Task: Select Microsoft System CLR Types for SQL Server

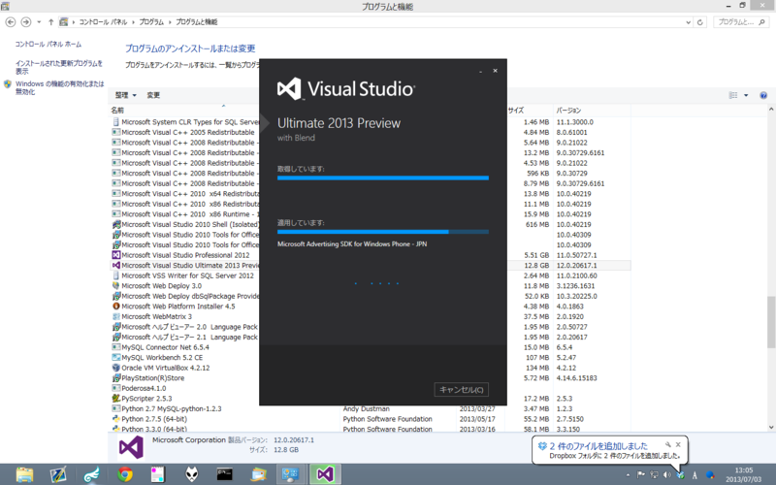Action: click(370, 122)
